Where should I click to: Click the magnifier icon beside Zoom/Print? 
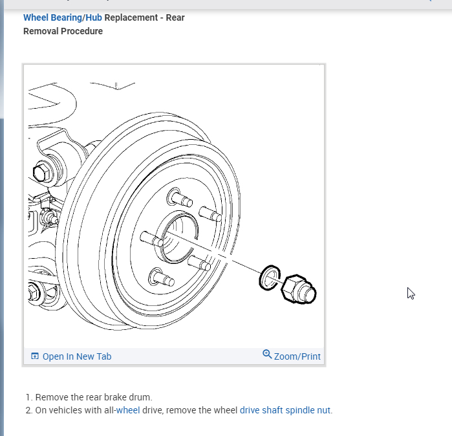click(x=267, y=354)
